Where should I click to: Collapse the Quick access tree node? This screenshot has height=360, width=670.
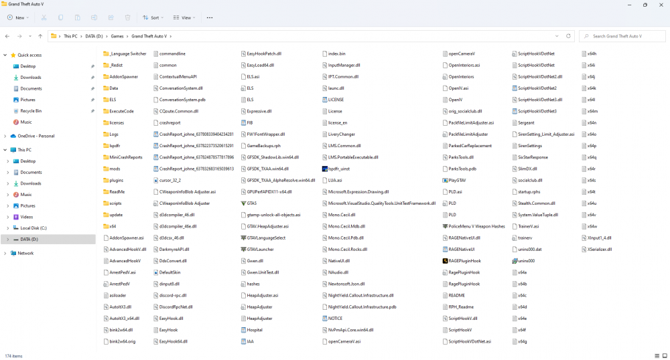pos(5,55)
